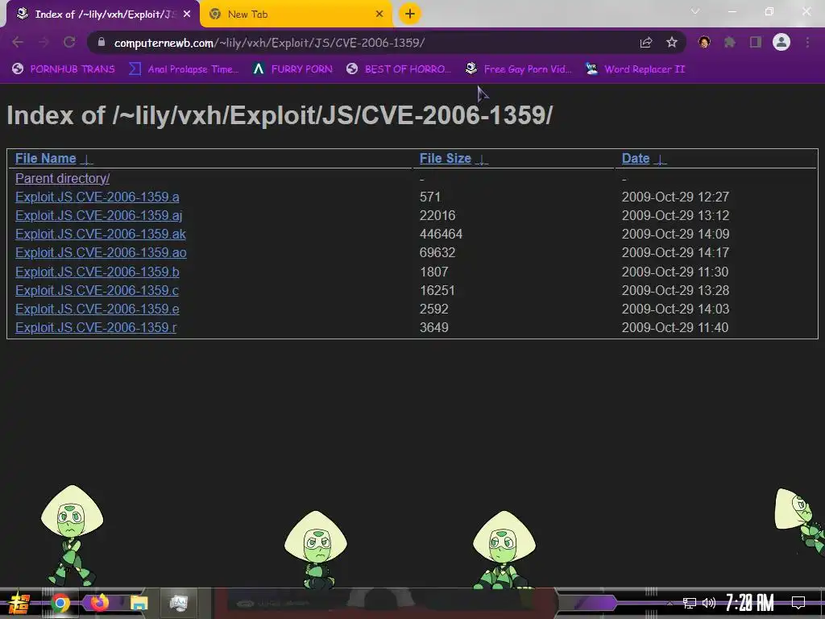Open the avatar extension icon in toolbar
The width and height of the screenshot is (825, 619).
704,42
